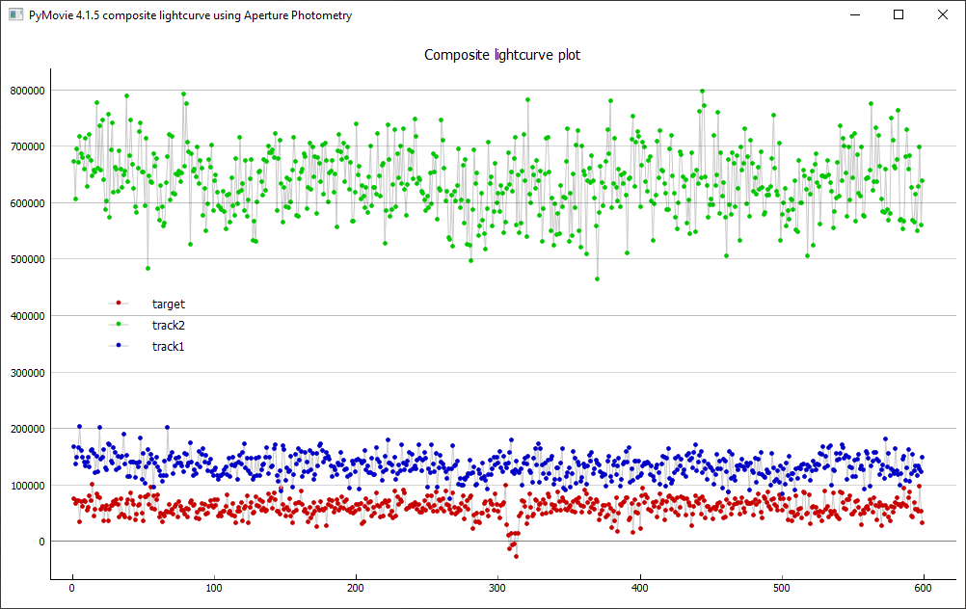Viewport: 966px width, 609px height.
Task: Click the 200000 tick label on Y axis
Action: click(x=25, y=429)
